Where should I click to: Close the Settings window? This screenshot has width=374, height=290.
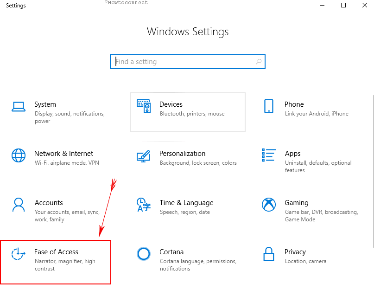pos(364,5)
